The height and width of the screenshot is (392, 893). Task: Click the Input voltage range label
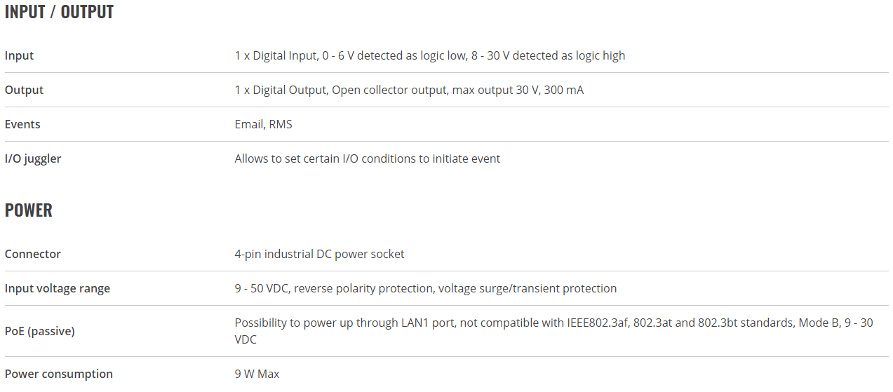coord(58,288)
